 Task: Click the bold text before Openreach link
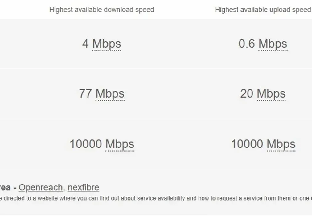click(x=6, y=187)
